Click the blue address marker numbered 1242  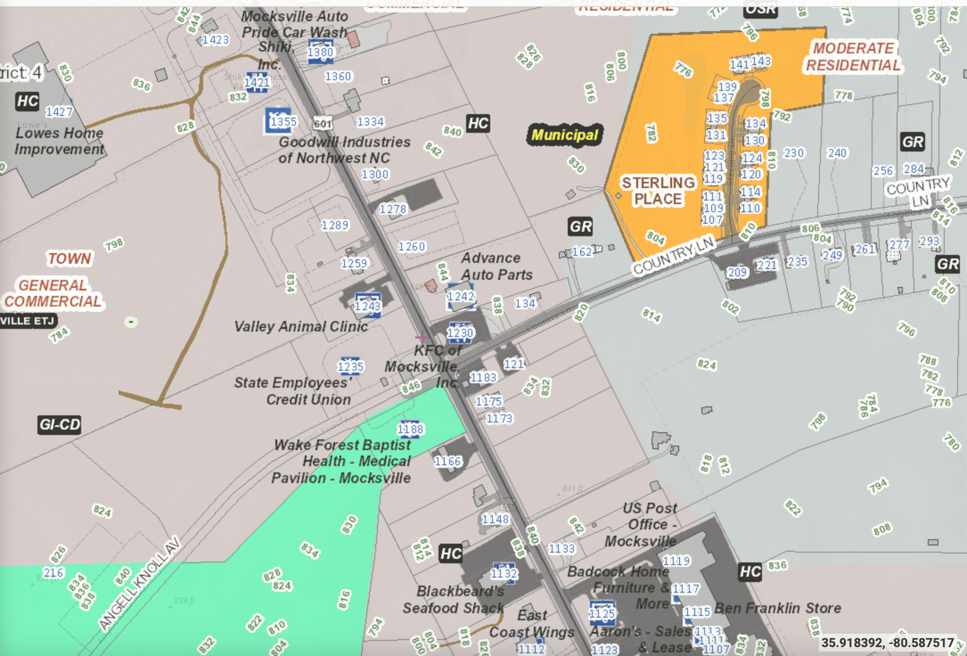[x=461, y=296]
